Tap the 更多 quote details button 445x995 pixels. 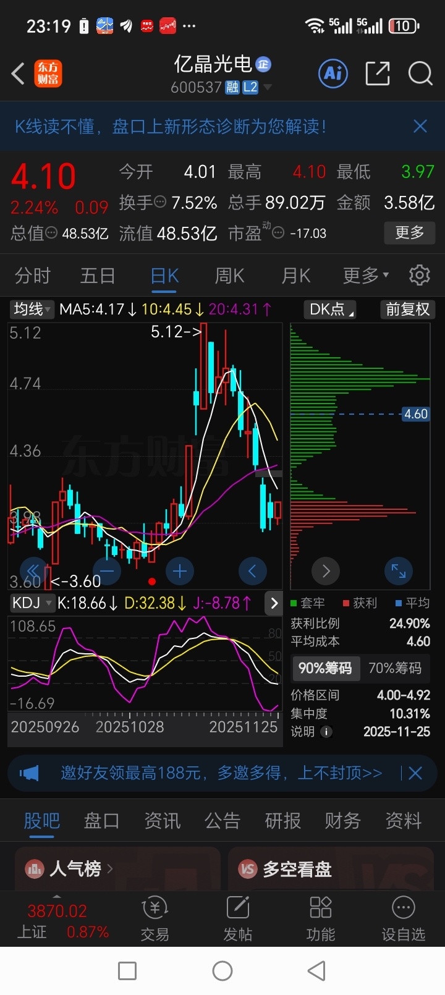click(x=409, y=233)
